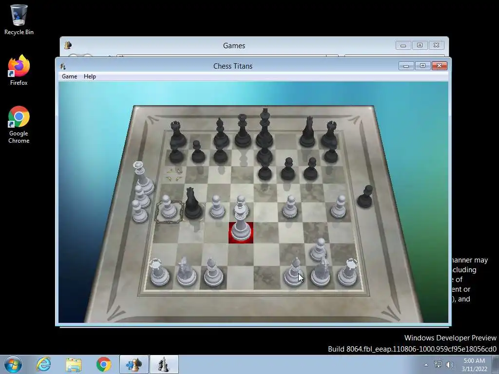Open the Recycle Bin desktop icon
The width and height of the screenshot is (499, 374).
[x=19, y=19]
